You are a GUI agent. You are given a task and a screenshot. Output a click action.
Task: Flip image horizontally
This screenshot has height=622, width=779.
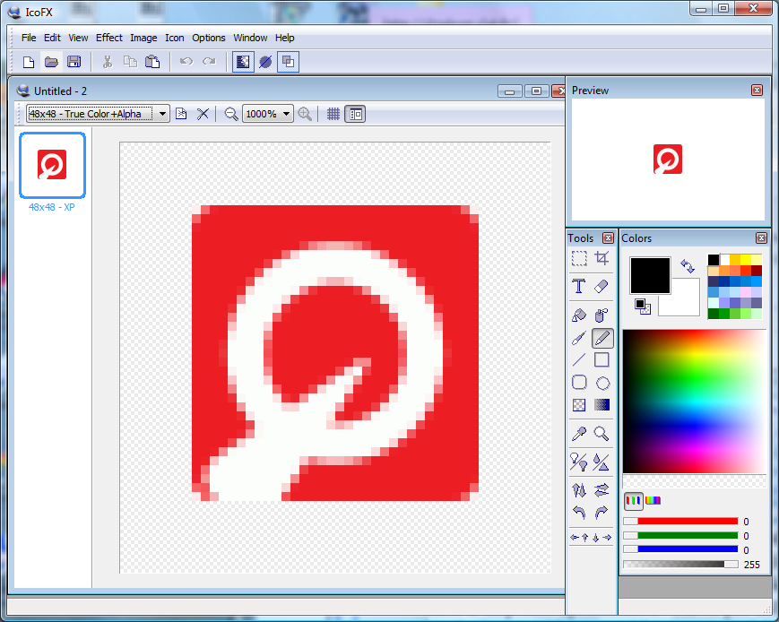[x=602, y=490]
